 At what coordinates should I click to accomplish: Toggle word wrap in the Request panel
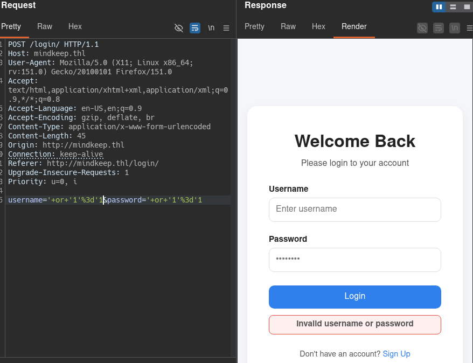click(195, 28)
